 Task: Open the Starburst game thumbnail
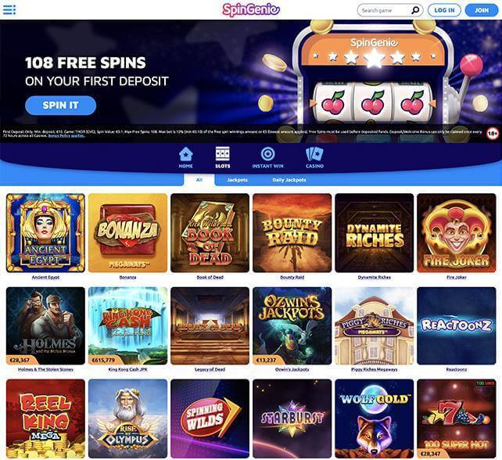292,419
